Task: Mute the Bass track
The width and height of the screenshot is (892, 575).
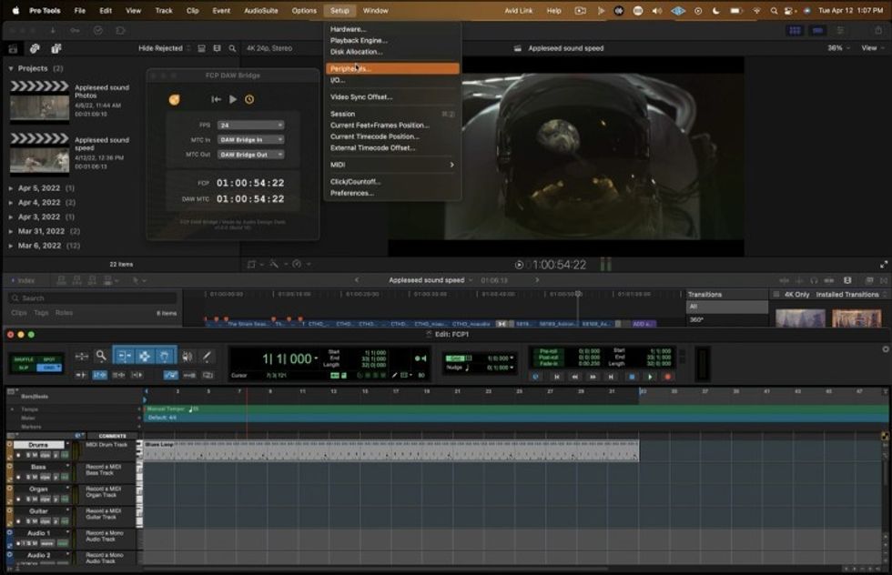Action: [35, 477]
